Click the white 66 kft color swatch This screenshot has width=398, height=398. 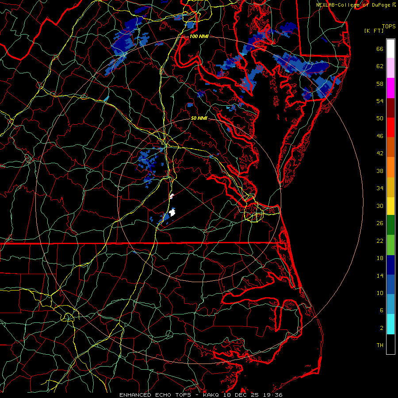pos(390,49)
